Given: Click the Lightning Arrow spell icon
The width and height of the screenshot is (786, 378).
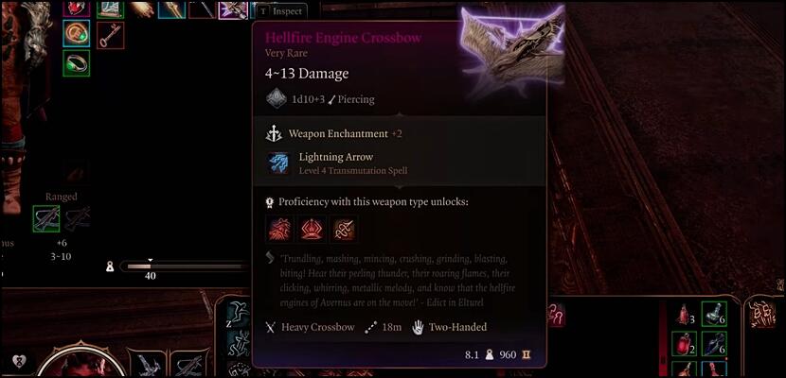Looking at the screenshot, I should pyautogui.click(x=277, y=163).
